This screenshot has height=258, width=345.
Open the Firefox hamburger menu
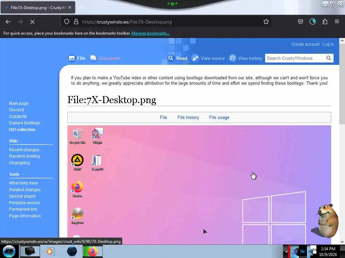pyautogui.click(x=337, y=22)
